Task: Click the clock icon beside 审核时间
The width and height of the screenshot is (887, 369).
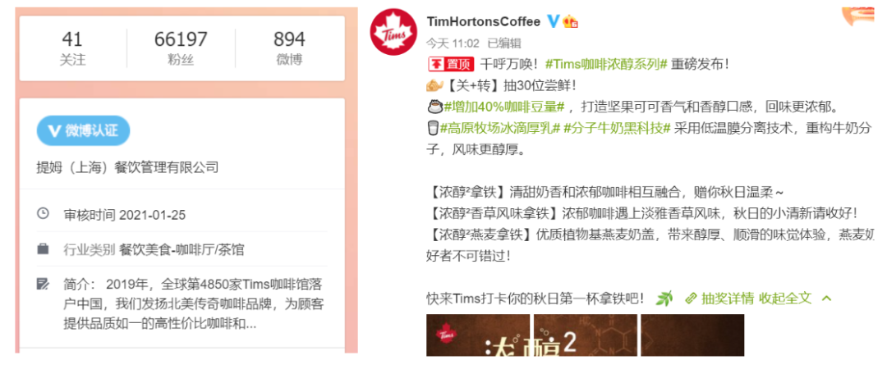Action: point(43,214)
